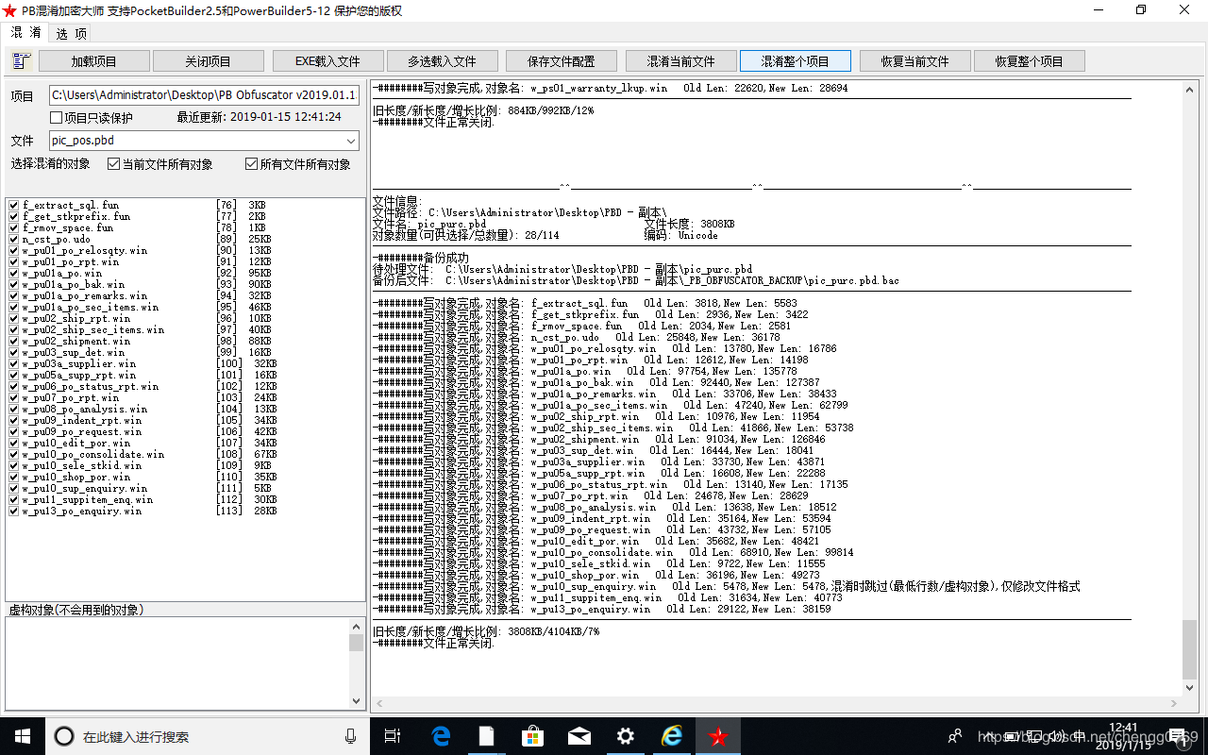Open Internet Explorer from taskbar

tap(672, 736)
